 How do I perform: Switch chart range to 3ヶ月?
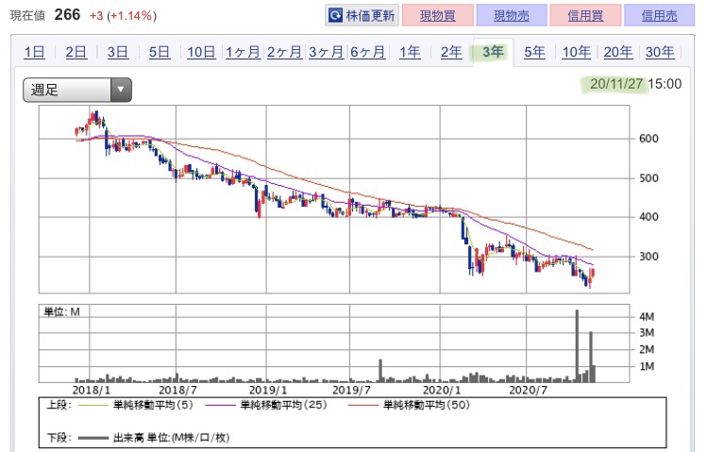pos(326,52)
